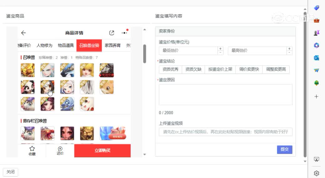Switch to the 人物修为 tab
This screenshot has height=178, width=325.
[x=44, y=45]
